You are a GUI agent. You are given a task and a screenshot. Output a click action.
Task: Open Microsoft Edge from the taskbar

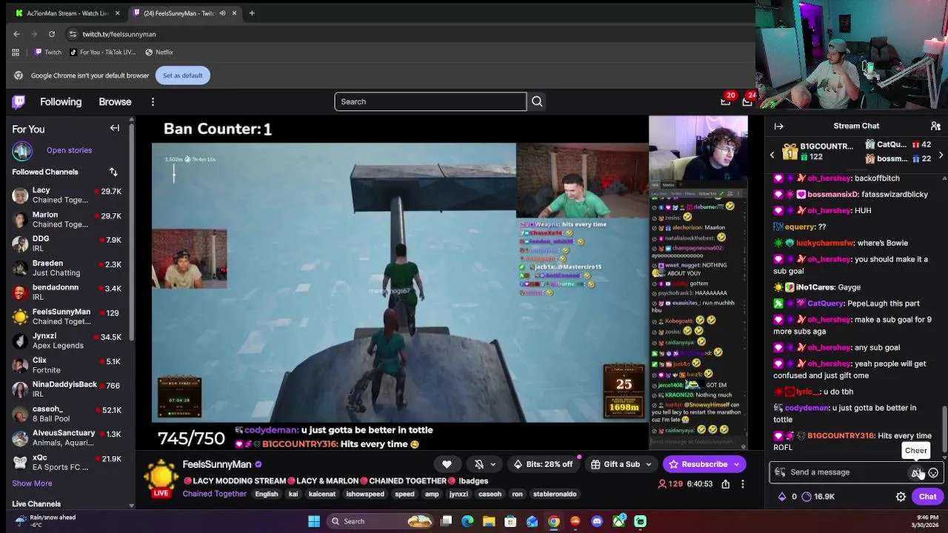[x=467, y=521]
